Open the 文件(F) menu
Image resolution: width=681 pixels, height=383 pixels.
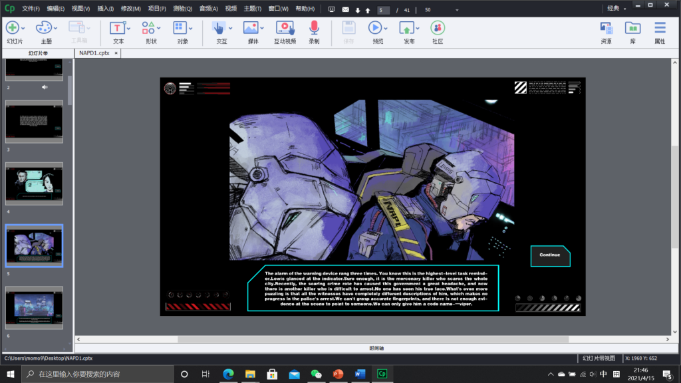coord(31,9)
